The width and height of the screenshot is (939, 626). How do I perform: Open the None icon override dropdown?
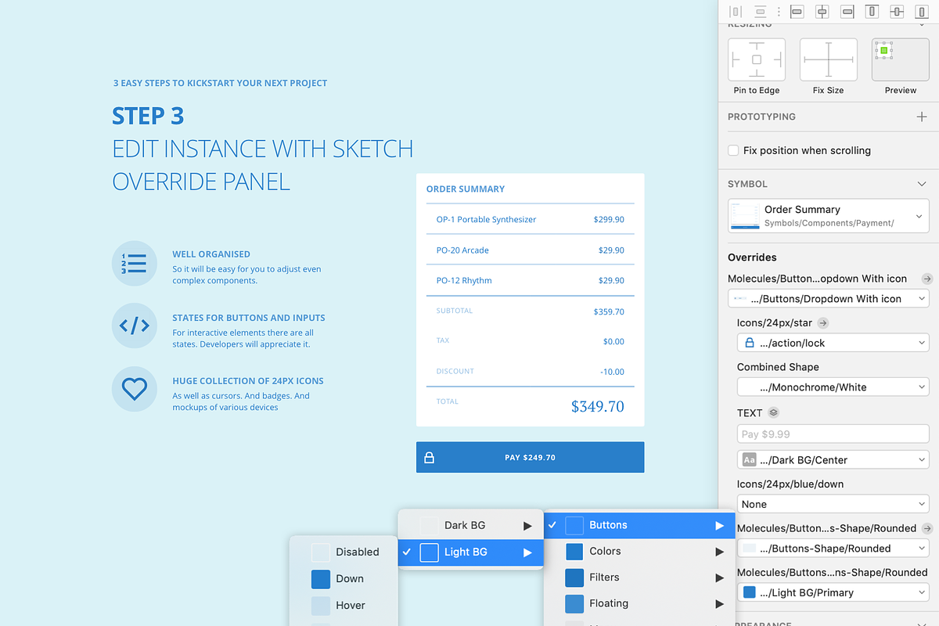coord(833,504)
